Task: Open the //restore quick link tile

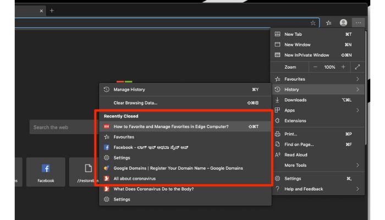Action: pos(84,172)
